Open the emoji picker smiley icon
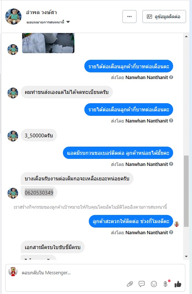Screen dimensions: 192x294 [154, 284]
